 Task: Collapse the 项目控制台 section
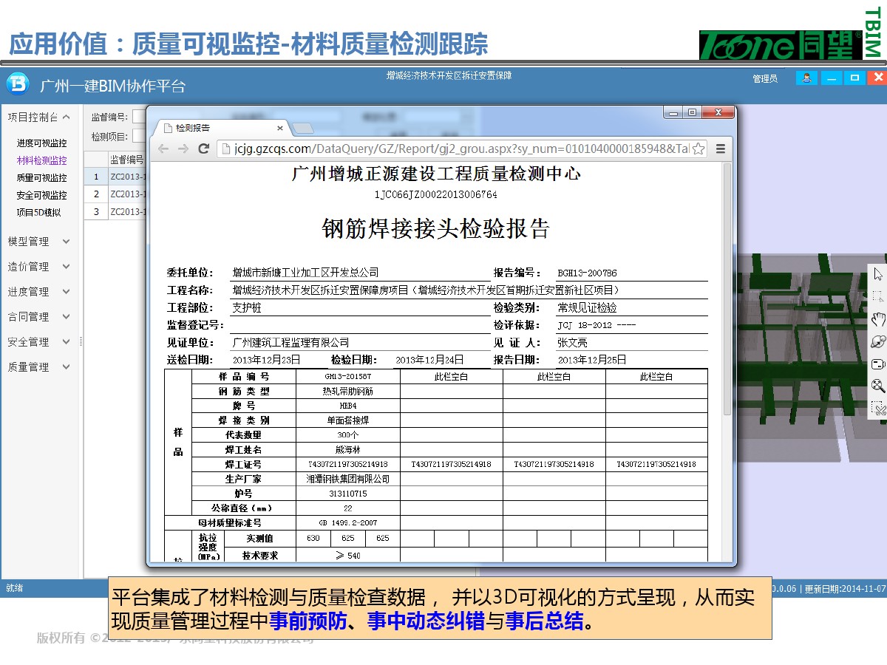[x=66, y=117]
